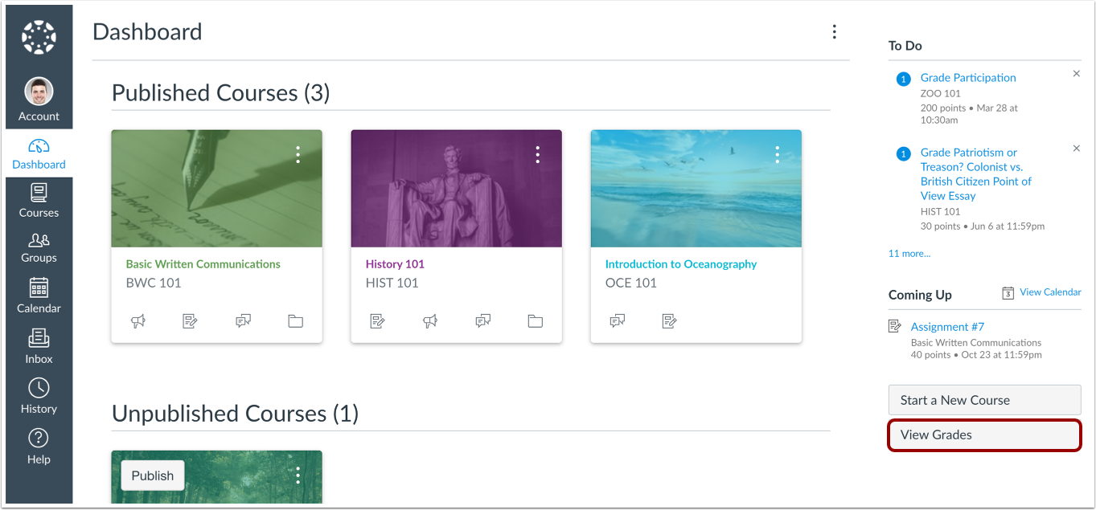Image resolution: width=1096 pixels, height=510 pixels.
Task: Open the Dashboard options kebab menu
Action: tap(834, 31)
